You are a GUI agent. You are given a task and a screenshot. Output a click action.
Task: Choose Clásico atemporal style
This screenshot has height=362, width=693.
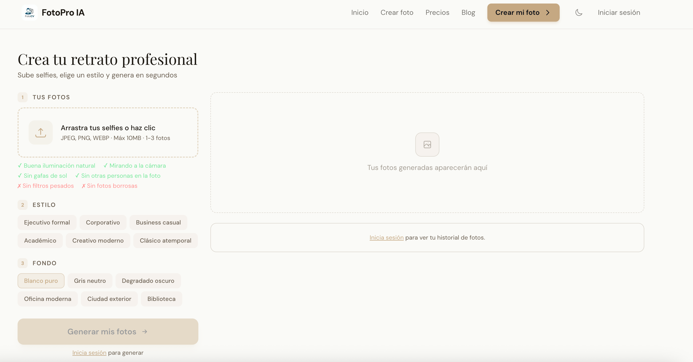coord(165,241)
